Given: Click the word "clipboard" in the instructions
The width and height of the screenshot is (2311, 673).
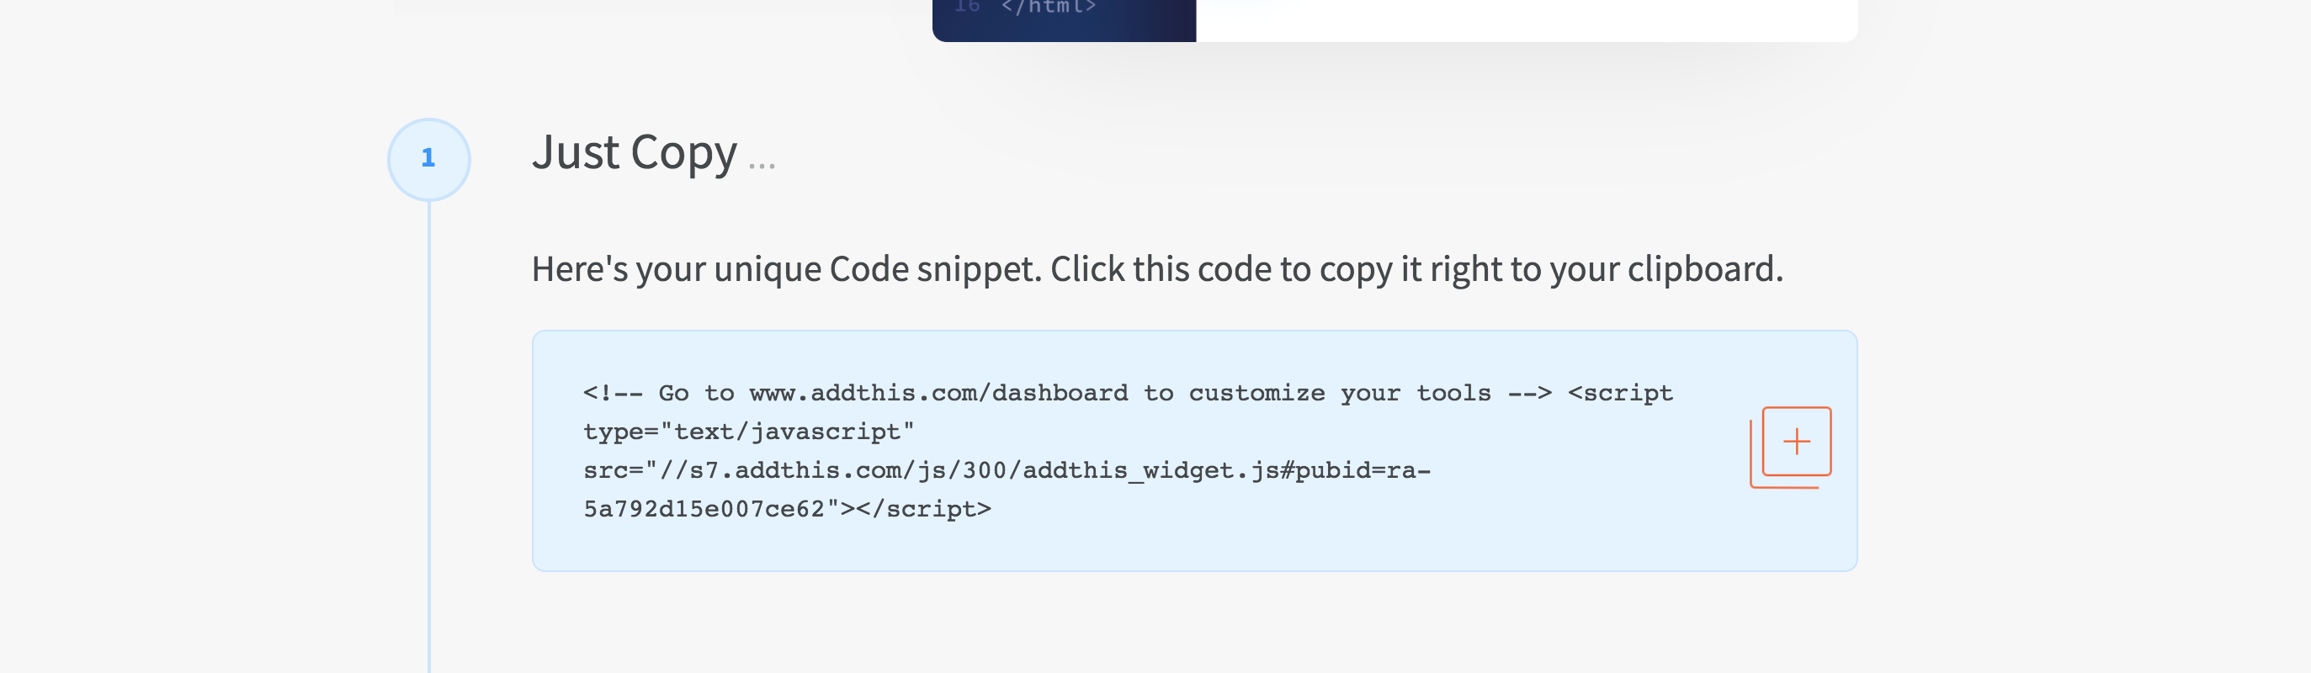Looking at the screenshot, I should (x=1703, y=269).
